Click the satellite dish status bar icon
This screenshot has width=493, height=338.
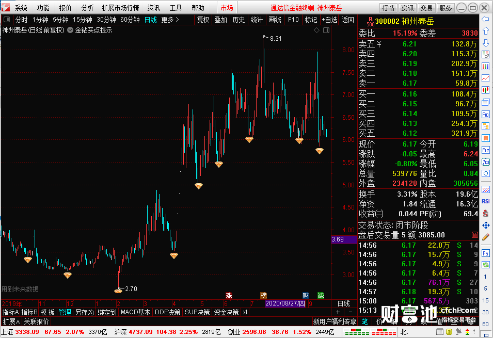459,332
